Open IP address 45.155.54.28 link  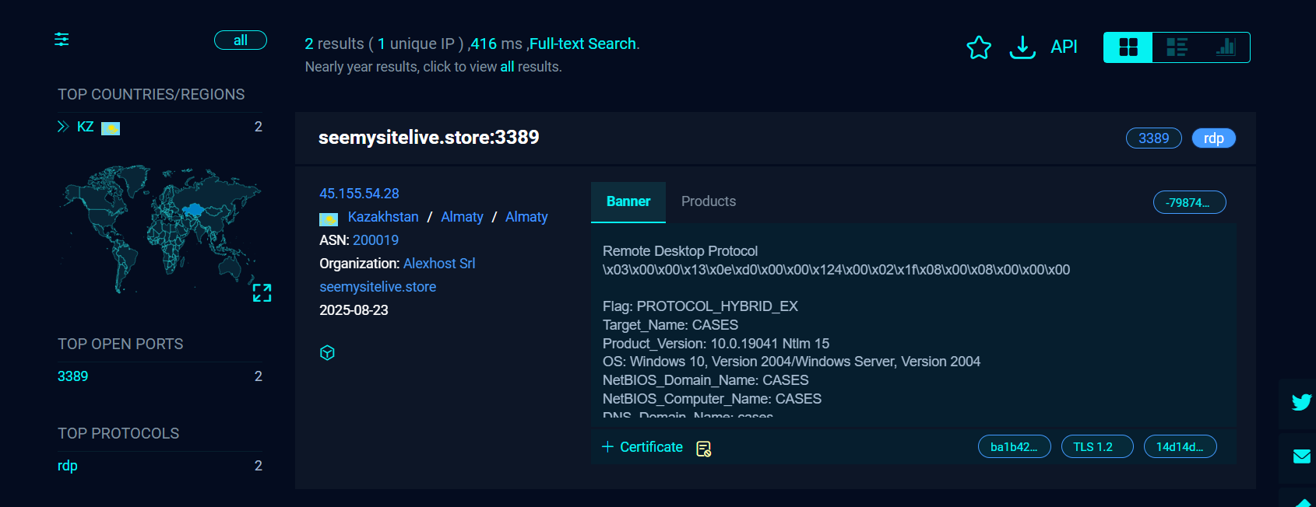[x=359, y=194]
